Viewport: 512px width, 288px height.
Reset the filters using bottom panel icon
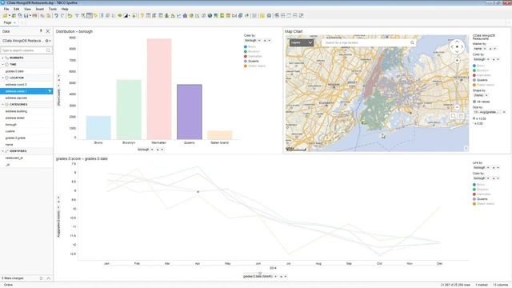tap(41, 278)
